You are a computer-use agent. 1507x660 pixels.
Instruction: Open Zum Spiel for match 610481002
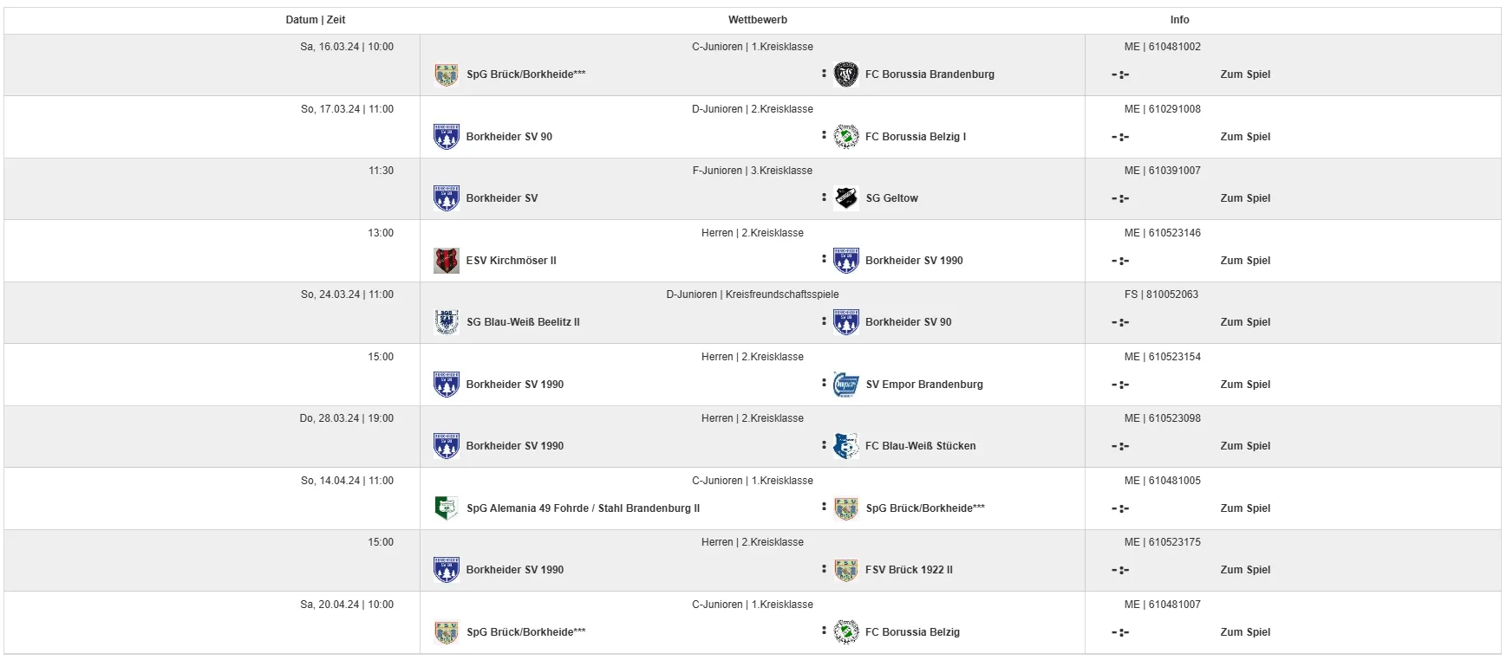coord(1245,74)
